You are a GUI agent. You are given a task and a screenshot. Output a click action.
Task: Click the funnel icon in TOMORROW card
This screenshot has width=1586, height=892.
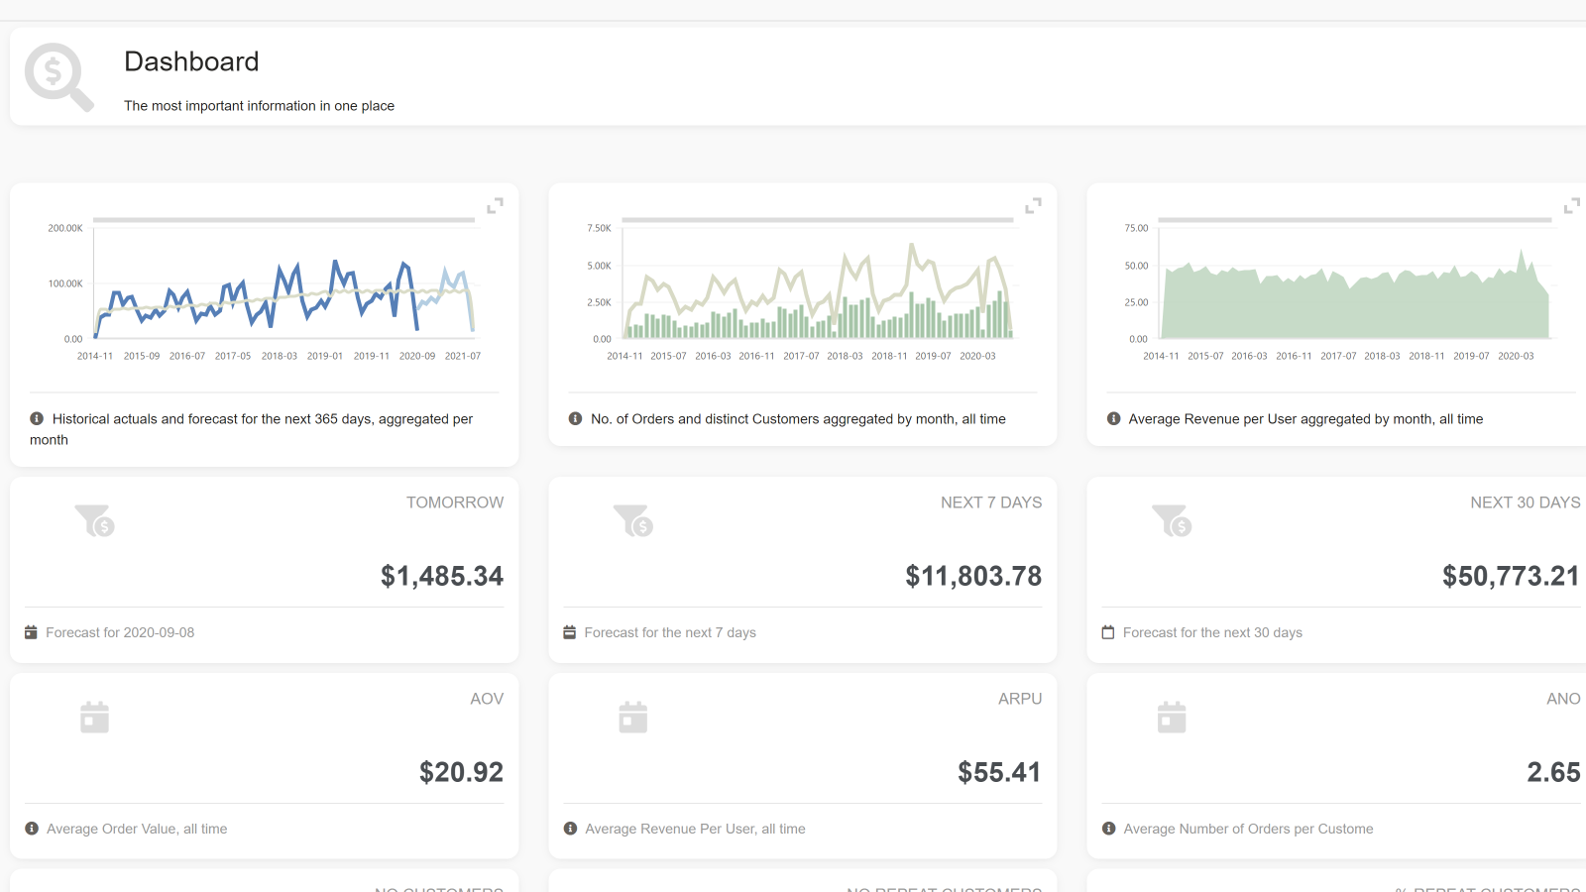[x=95, y=520]
